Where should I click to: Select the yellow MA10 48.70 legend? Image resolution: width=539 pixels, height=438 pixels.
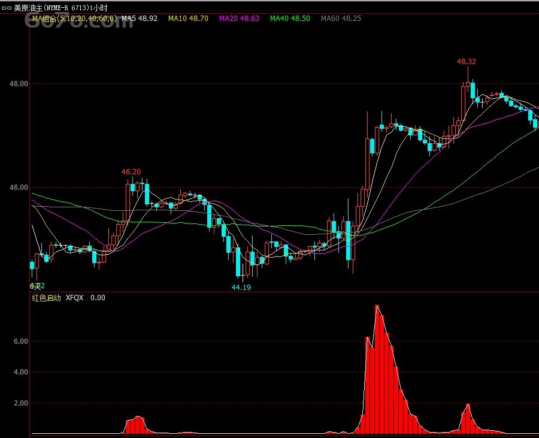point(189,19)
